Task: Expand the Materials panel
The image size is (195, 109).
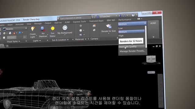Action: coord(80,39)
